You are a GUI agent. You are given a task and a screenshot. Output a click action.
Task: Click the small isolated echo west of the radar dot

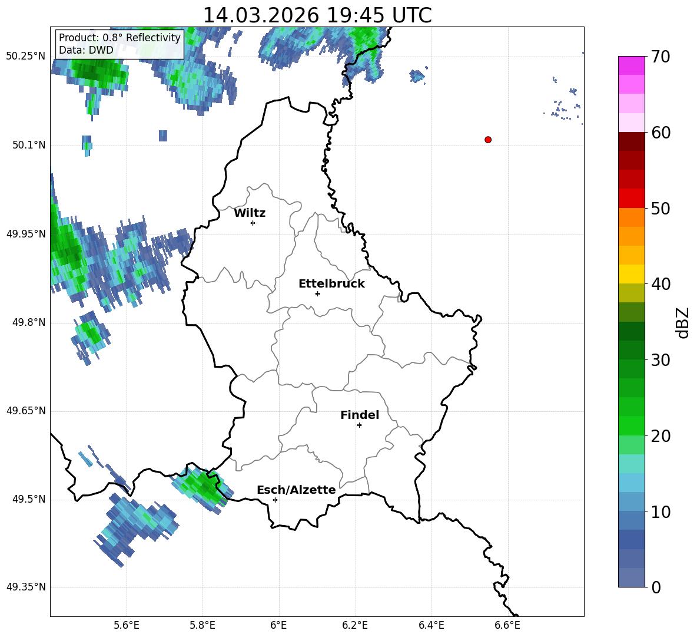[x=417, y=76]
